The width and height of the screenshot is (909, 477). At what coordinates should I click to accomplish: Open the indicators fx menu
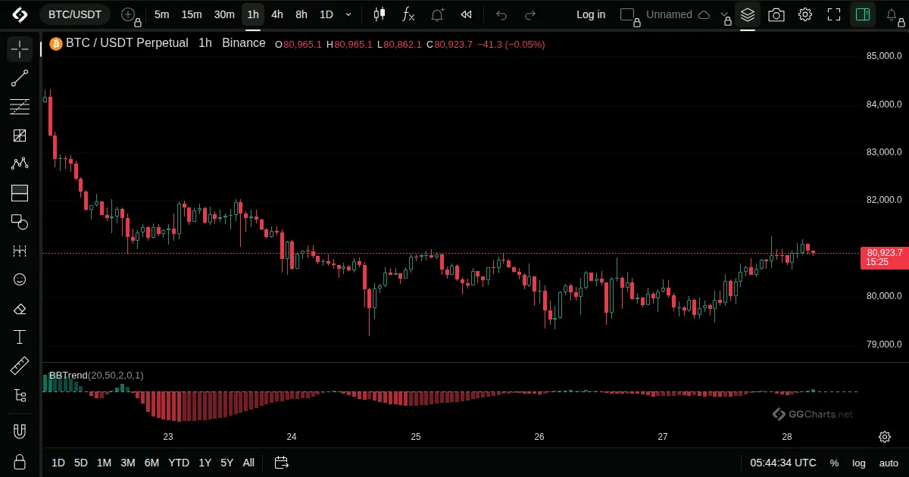408,14
